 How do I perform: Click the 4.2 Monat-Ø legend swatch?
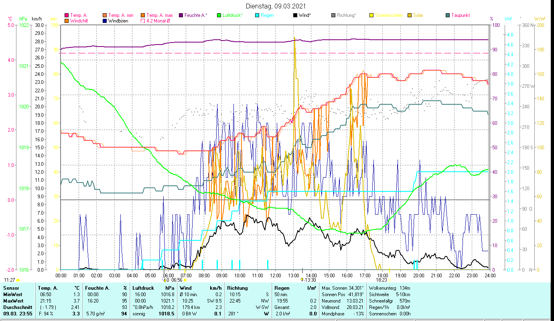pos(143,20)
